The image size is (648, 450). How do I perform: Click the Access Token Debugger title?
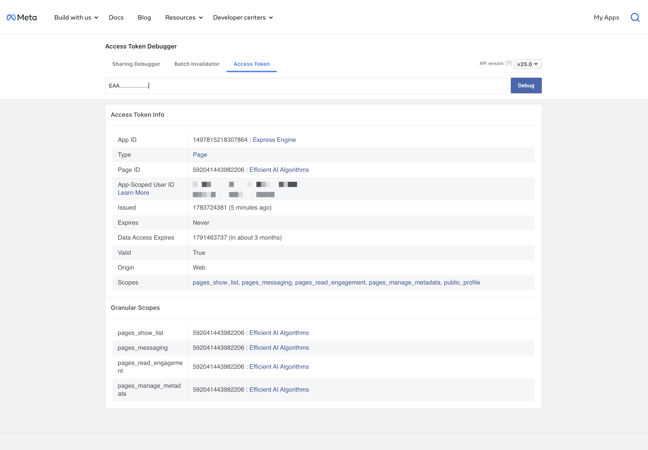click(x=141, y=46)
